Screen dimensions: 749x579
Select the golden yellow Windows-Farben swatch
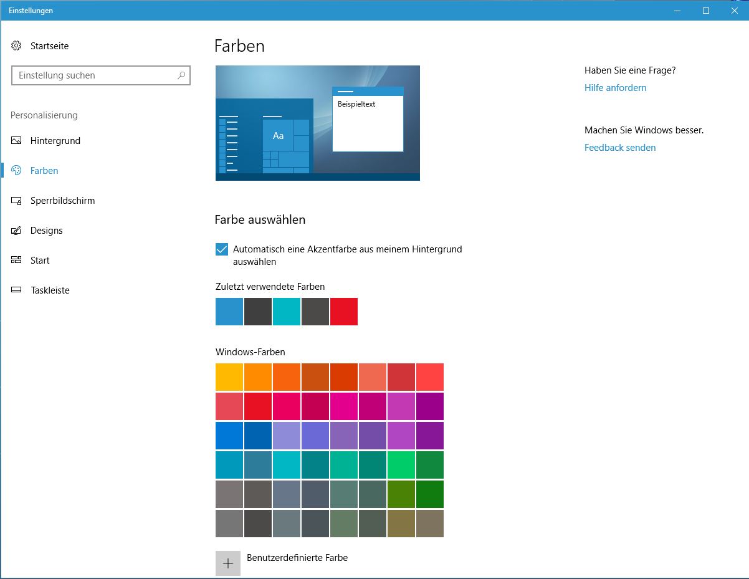click(229, 377)
